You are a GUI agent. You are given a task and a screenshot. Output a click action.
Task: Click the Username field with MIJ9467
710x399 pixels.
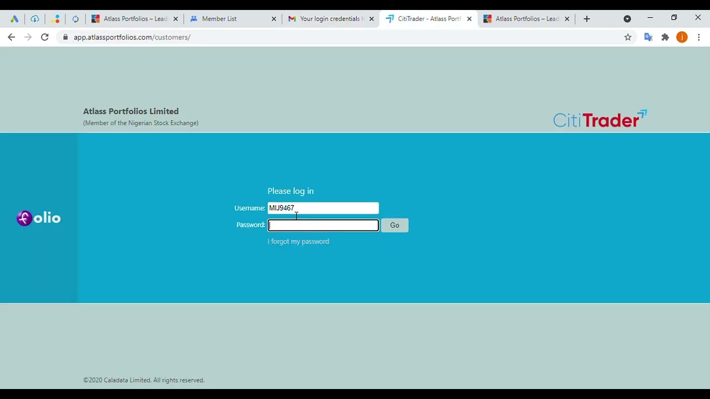point(323,208)
